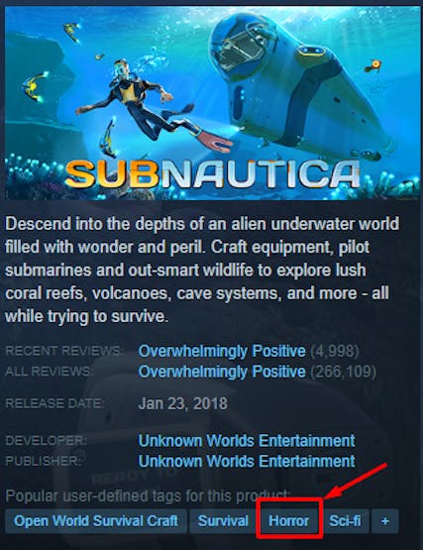Open the developer link Unknown Worlds Entertainment
The image size is (423, 550).
tap(247, 441)
